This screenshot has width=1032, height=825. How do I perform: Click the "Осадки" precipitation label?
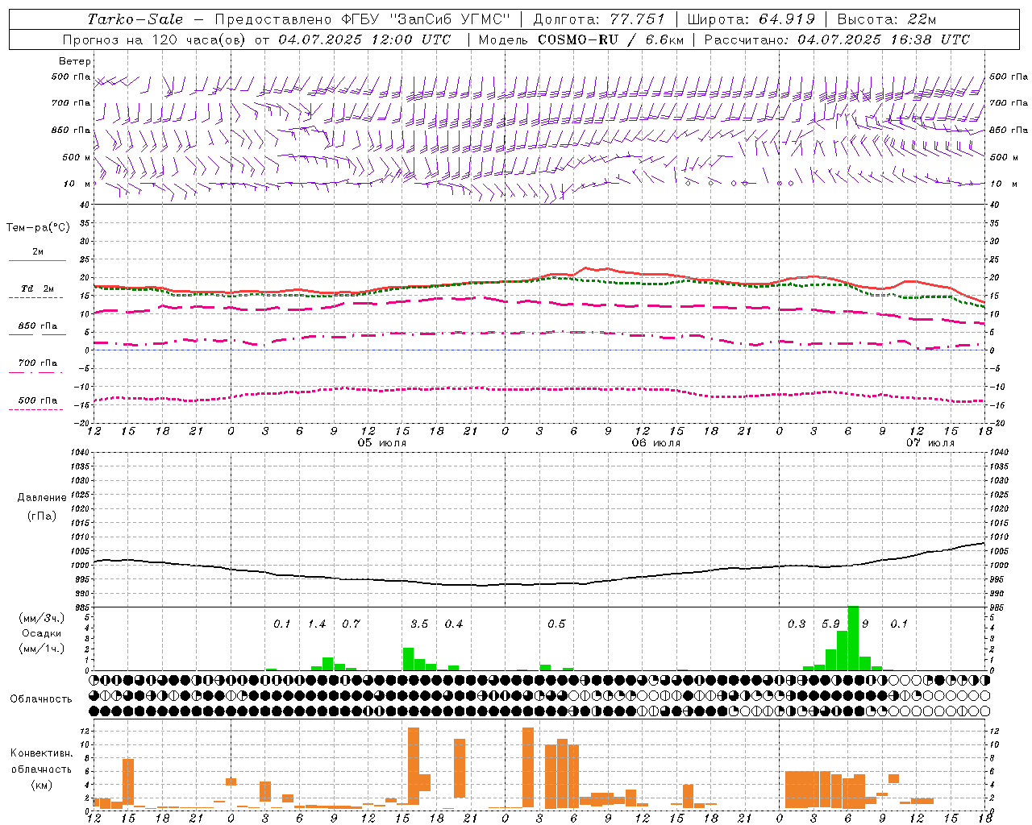coord(42,633)
